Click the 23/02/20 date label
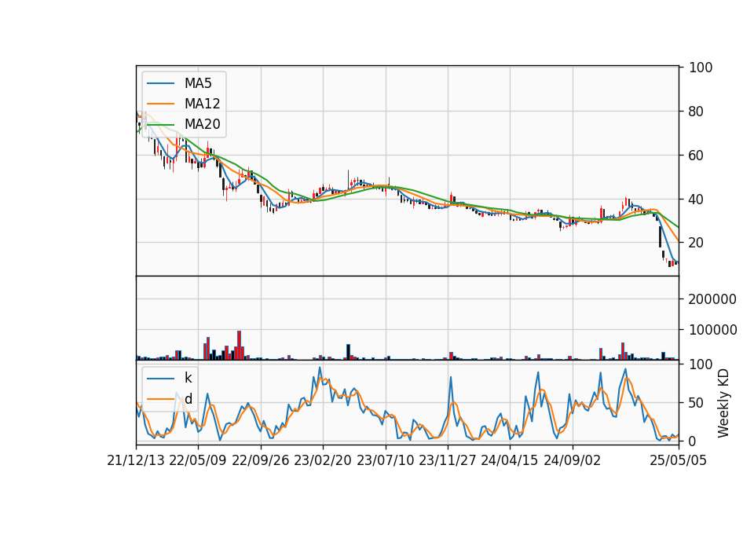This screenshot has width=754, height=542. 323,460
